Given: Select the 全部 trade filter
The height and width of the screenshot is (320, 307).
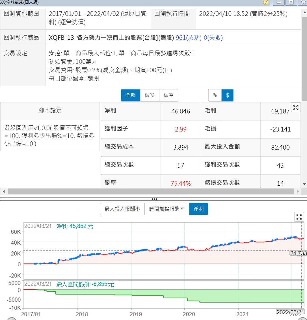Looking at the screenshot, I should tap(130, 95).
